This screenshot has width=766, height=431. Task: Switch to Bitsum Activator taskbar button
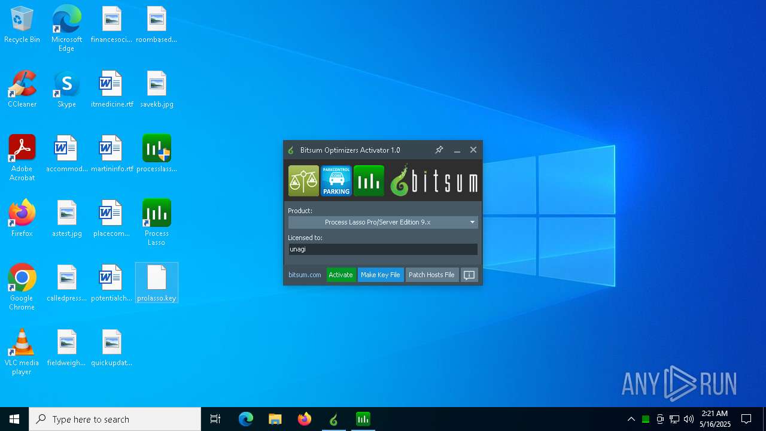[334, 419]
